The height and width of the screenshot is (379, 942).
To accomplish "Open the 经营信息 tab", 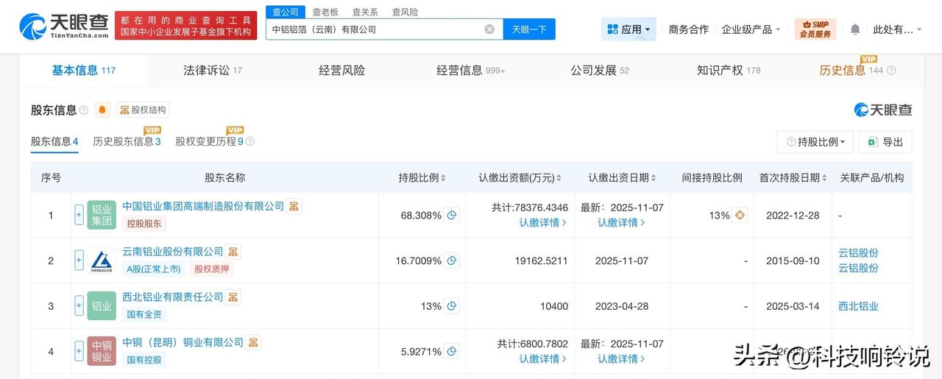I will (471, 71).
